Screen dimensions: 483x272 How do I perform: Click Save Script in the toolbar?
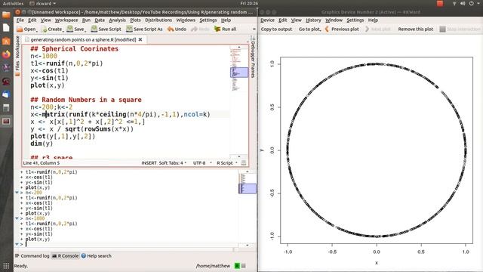click(x=106, y=29)
